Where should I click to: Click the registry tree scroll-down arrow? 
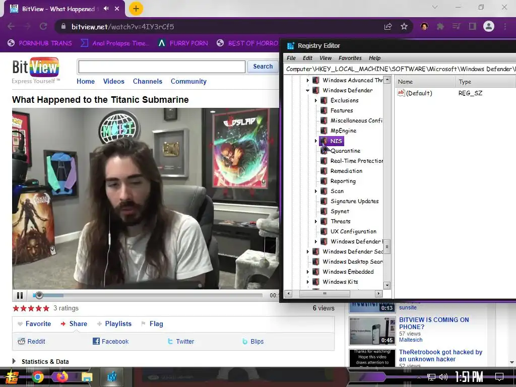click(387, 285)
